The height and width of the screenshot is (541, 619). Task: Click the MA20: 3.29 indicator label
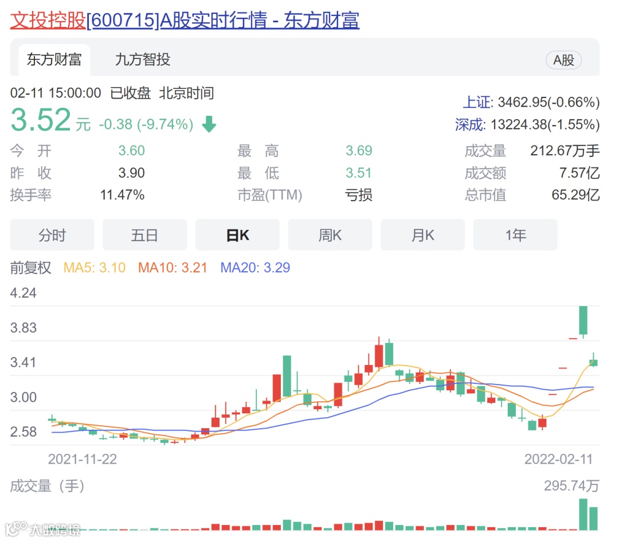click(x=255, y=268)
